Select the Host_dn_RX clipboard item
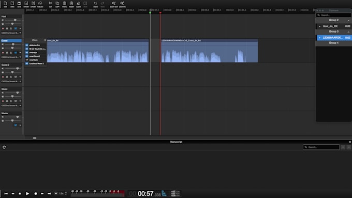352x198 pixels. click(x=334, y=26)
